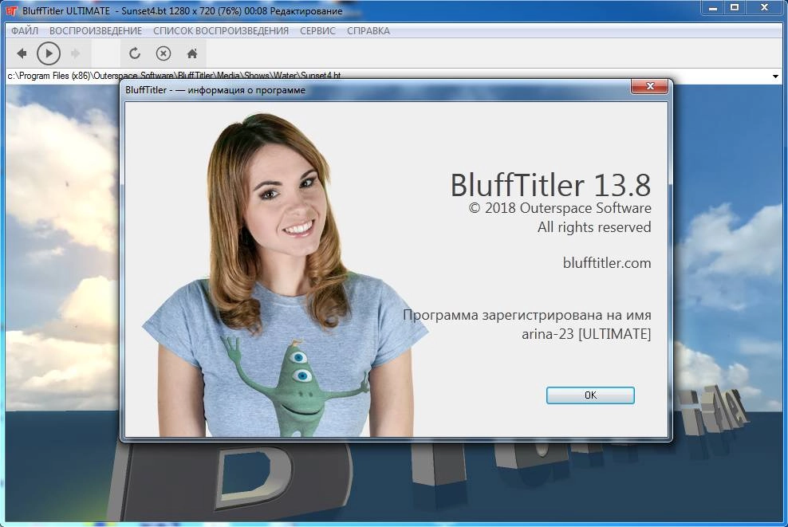
Task: Click the Программа зарегистрирована на имя text
Action: (x=526, y=315)
